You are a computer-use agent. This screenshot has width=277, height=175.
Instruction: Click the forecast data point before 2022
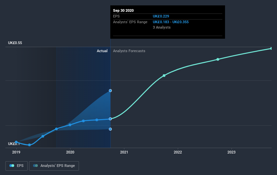click(x=164, y=76)
